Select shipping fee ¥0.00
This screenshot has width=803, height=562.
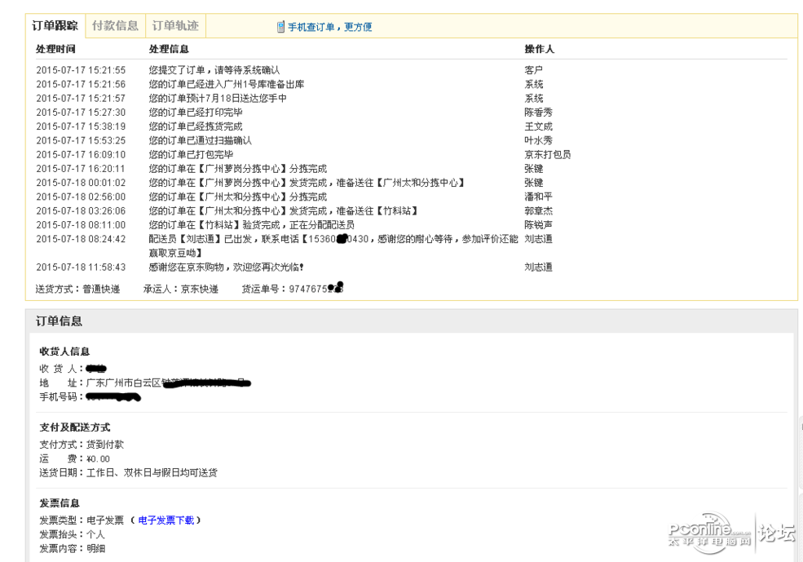coord(99,459)
